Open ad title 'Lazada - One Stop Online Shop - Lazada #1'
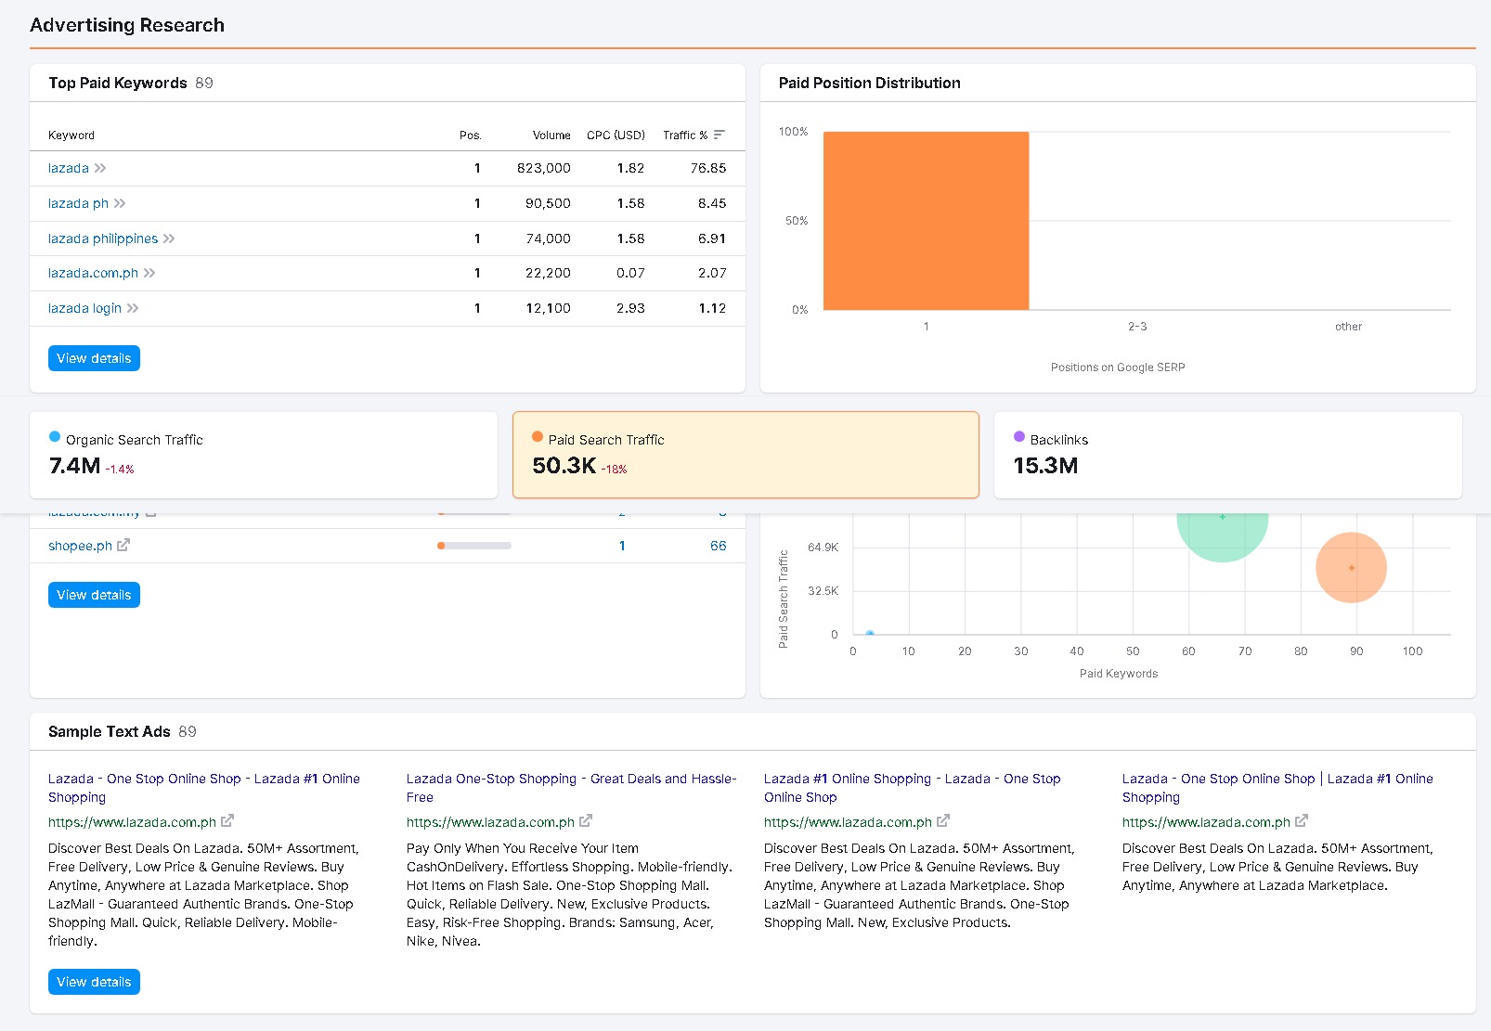Viewport: 1491px width, 1031px height. [204, 788]
